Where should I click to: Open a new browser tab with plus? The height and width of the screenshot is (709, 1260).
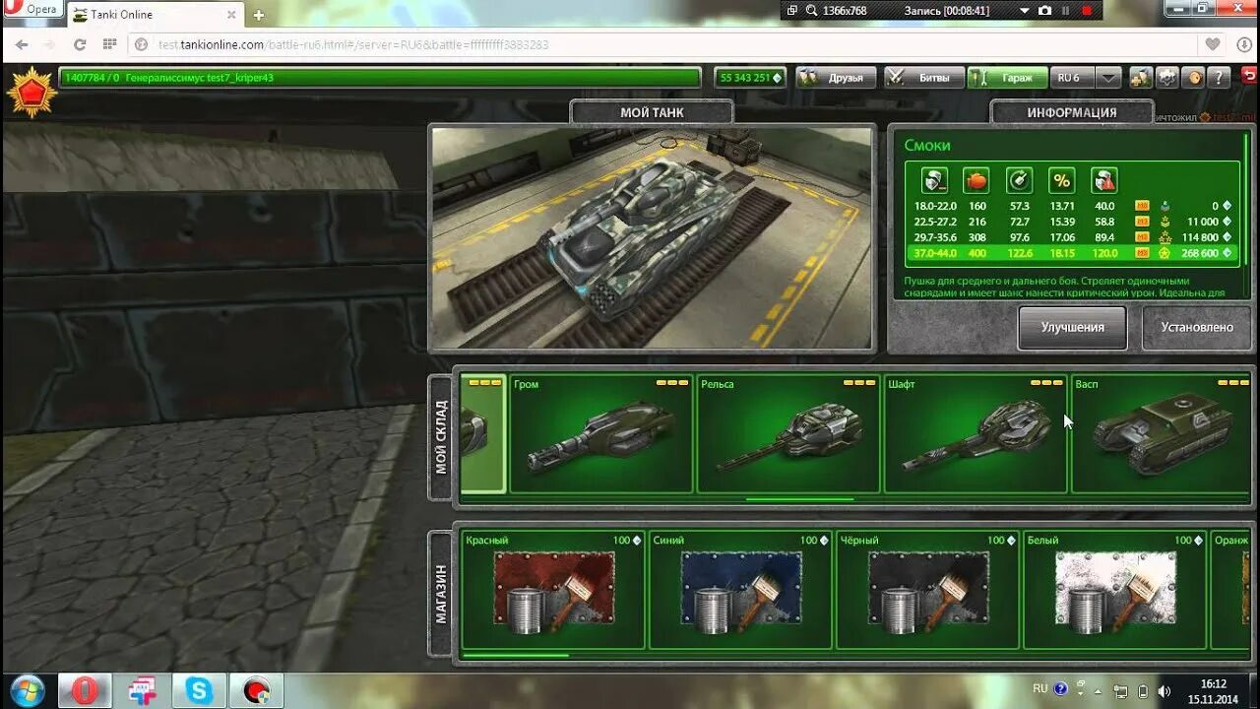click(x=258, y=15)
